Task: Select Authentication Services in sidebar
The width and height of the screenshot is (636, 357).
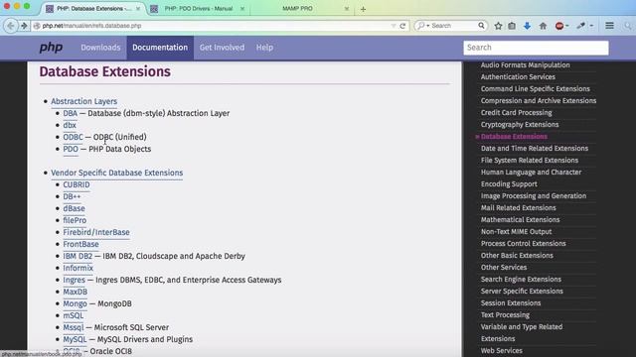Action: coord(518,77)
